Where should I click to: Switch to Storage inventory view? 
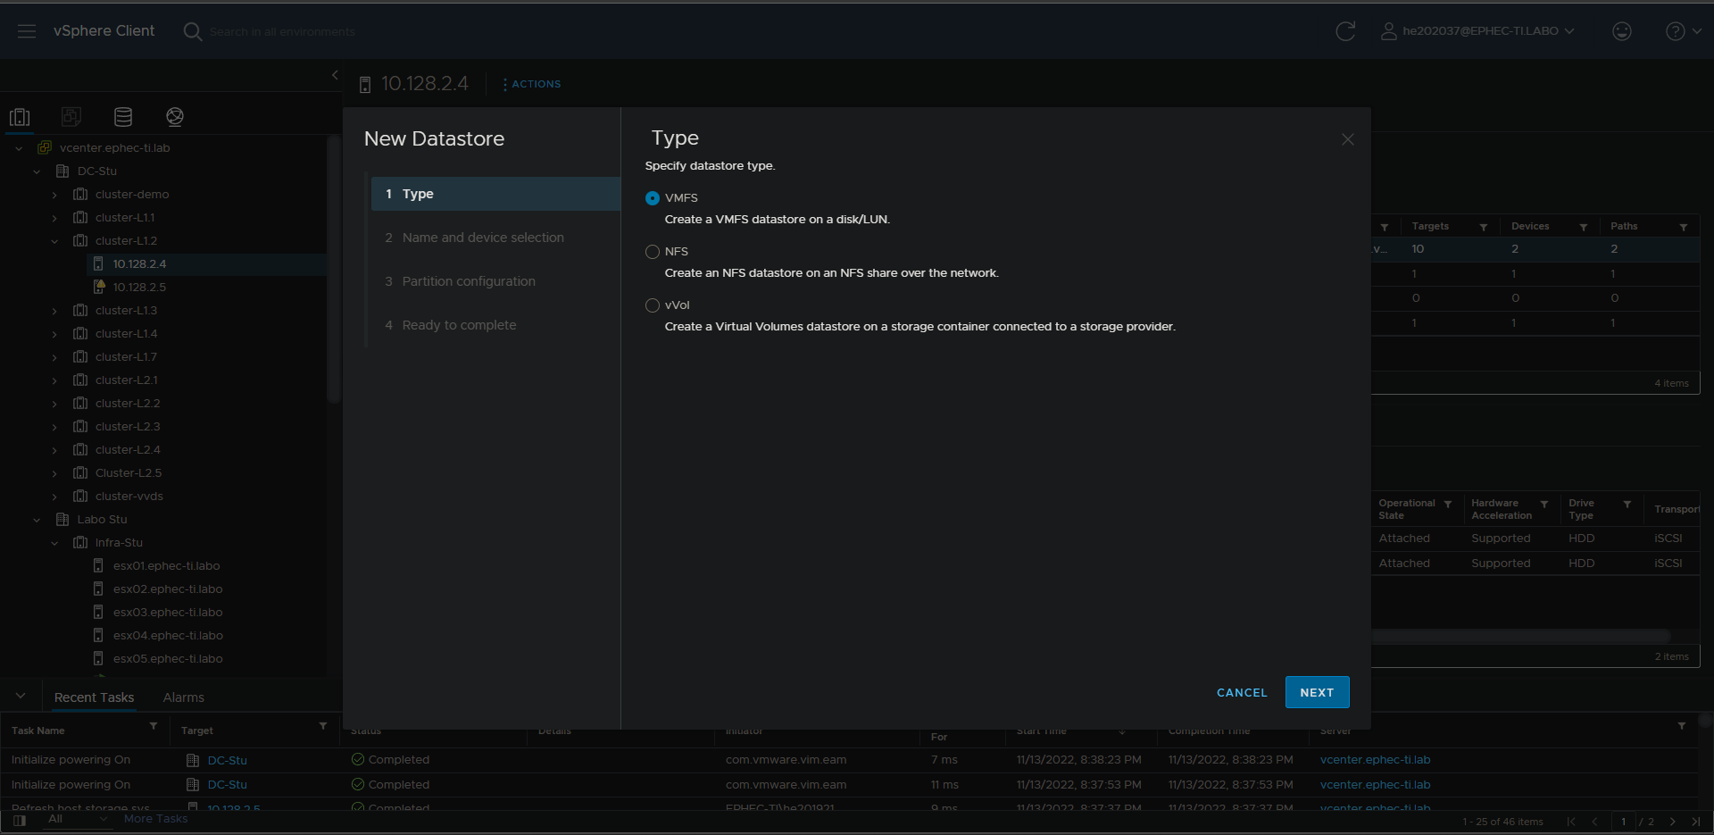point(123,117)
